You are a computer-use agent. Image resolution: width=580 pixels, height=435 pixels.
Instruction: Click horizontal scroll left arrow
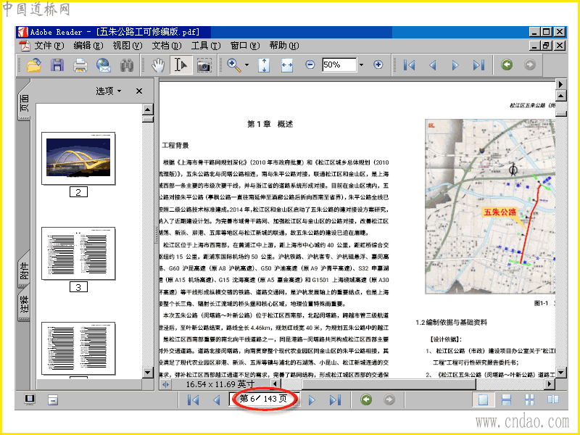pyautogui.click(x=275, y=384)
